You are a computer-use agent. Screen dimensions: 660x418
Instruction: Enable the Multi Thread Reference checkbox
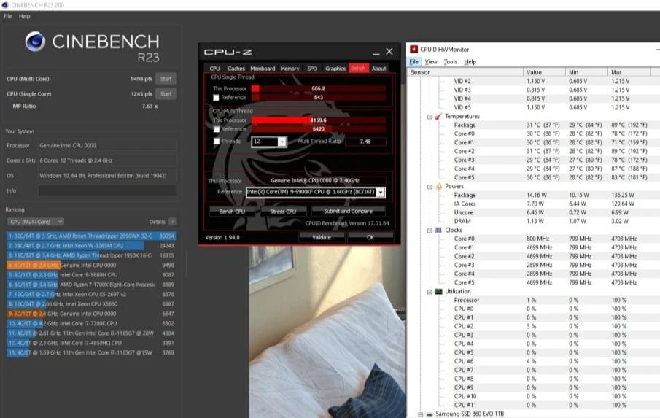(217, 129)
